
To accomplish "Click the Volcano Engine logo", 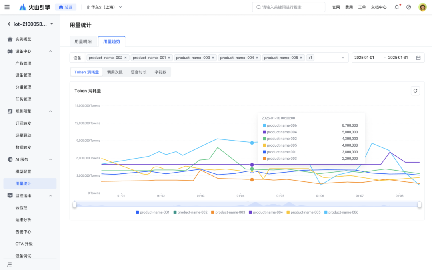I will click(35, 7).
